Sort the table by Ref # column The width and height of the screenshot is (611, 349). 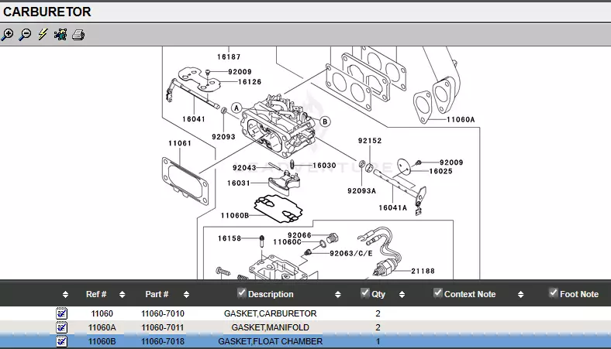(x=96, y=294)
